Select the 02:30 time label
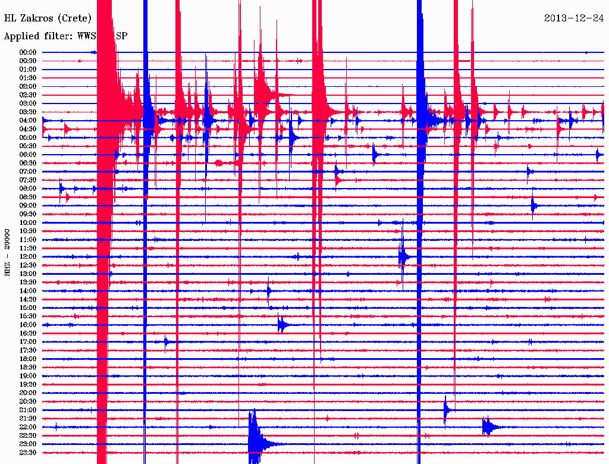Image resolution: width=609 pixels, height=464 pixels. point(28,95)
